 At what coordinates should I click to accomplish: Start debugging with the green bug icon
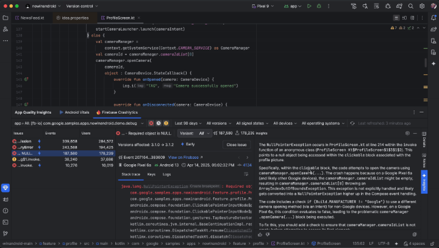319,6
